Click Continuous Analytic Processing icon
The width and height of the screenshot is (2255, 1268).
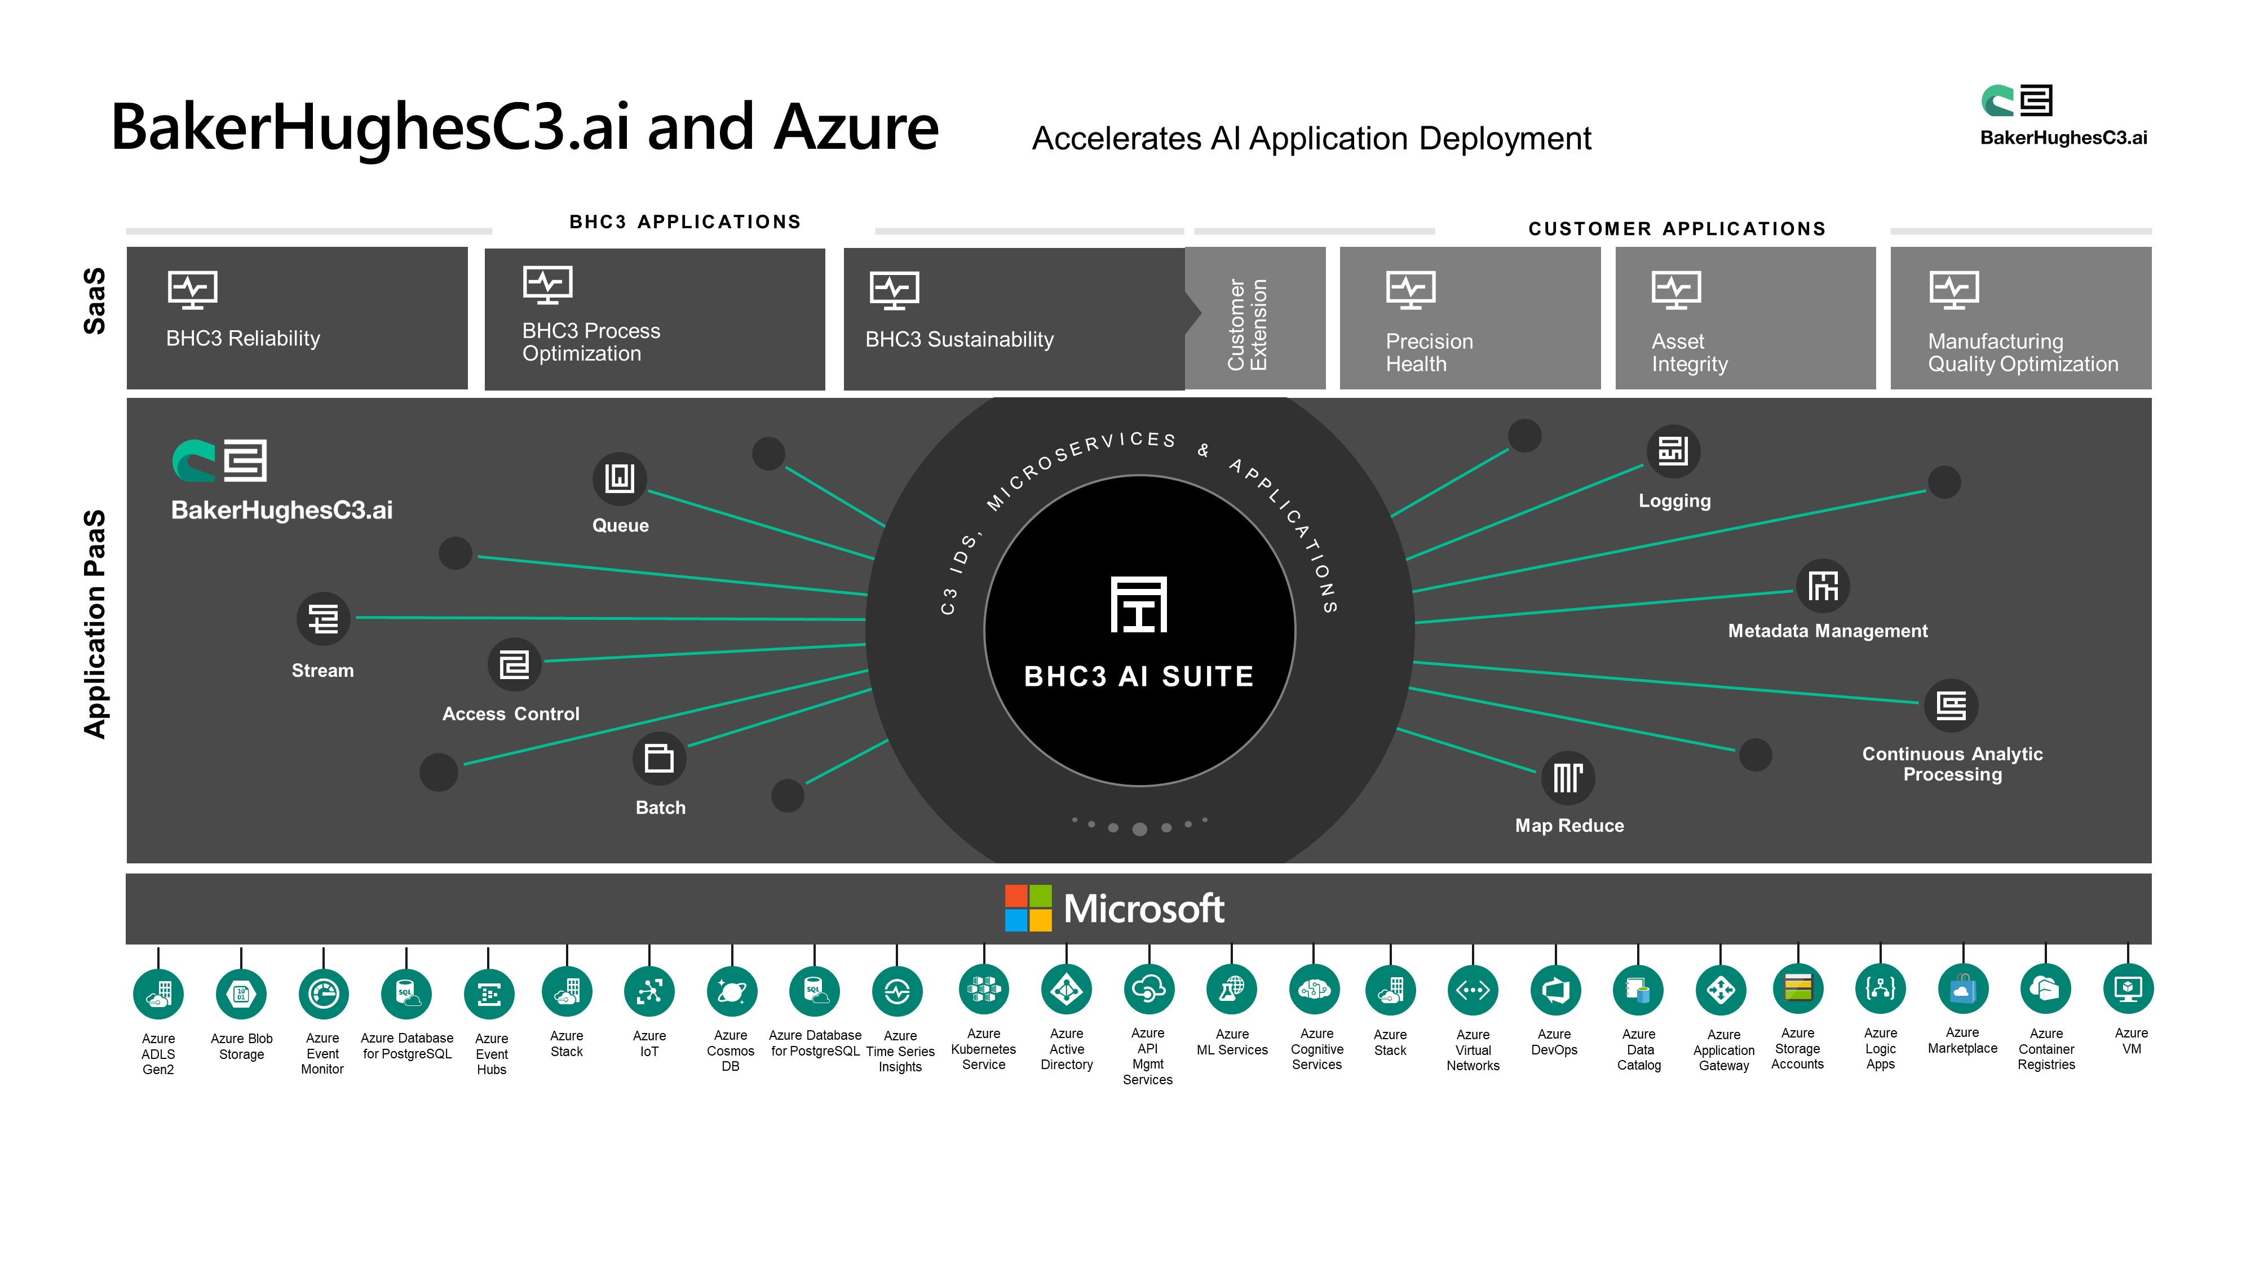[x=1951, y=706]
